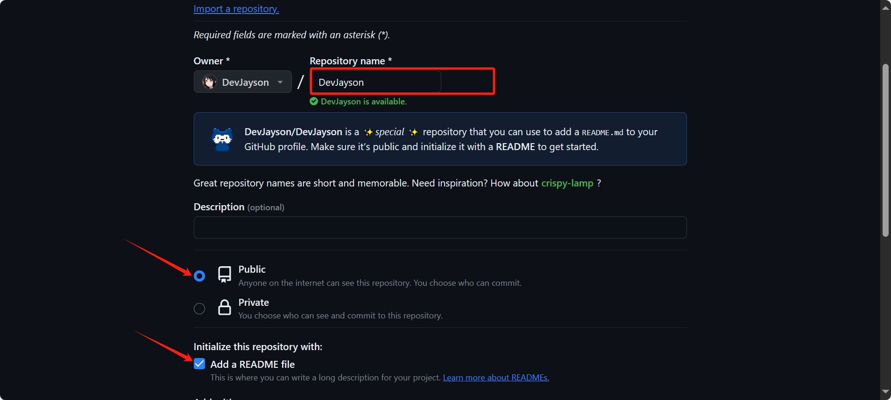This screenshot has width=891, height=400.
Task: Click the scrollbar up arrow
Action: [885, 7]
